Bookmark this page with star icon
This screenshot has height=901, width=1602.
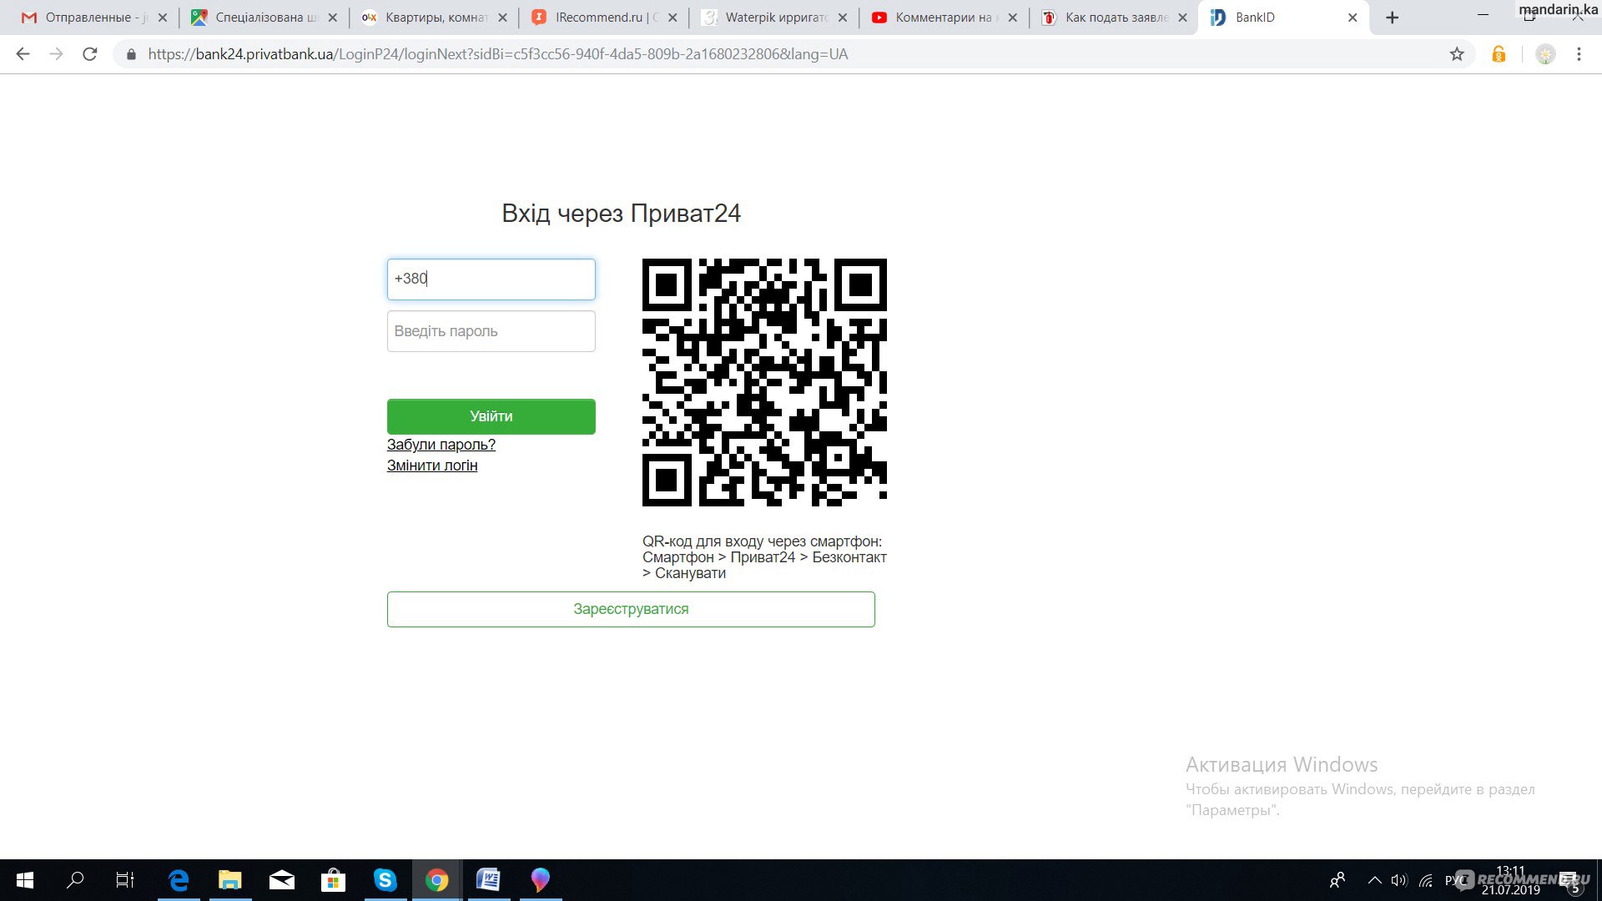point(1457,54)
